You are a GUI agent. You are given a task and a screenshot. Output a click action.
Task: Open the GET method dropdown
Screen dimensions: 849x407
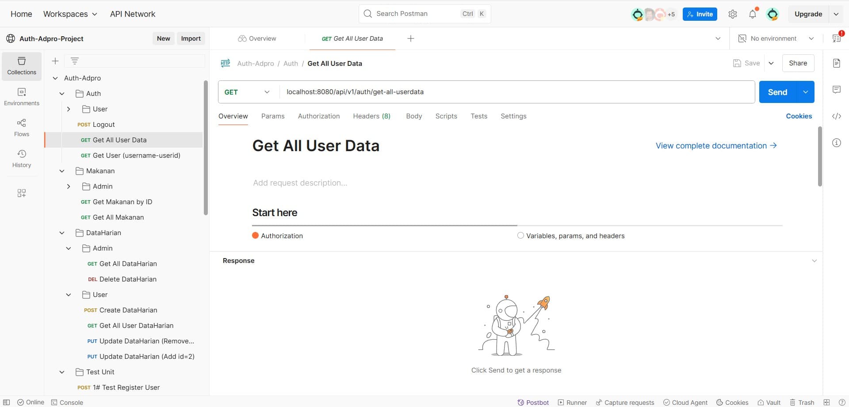(247, 92)
